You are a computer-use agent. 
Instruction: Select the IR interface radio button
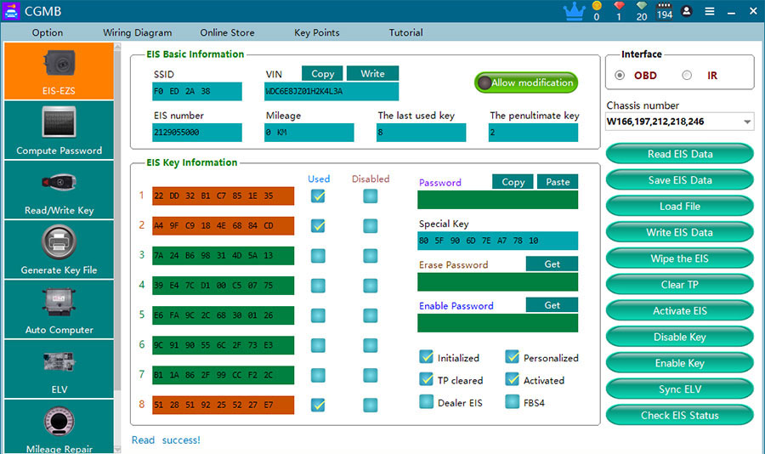coord(687,75)
